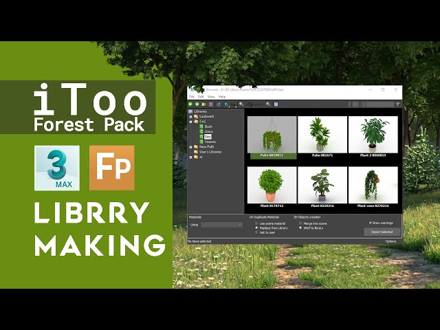
Task: Open the Materials Using dropdown
Action: click(x=221, y=225)
